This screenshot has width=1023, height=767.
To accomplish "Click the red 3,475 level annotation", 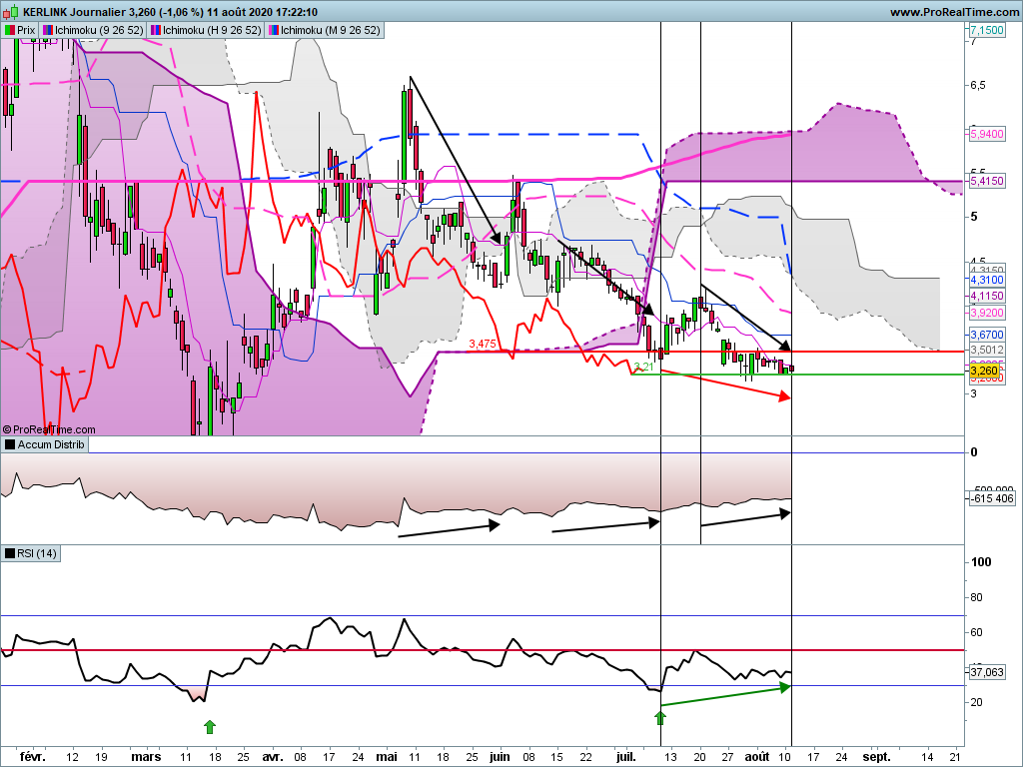I will (483, 344).
